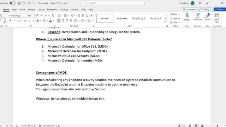
Task: Open the font size dropdown
Action: (x=35, y=16)
